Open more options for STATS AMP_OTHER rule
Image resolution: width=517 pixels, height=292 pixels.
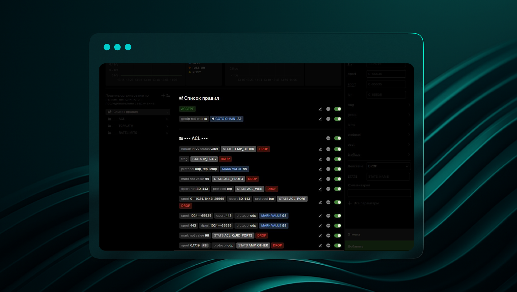[328, 245]
